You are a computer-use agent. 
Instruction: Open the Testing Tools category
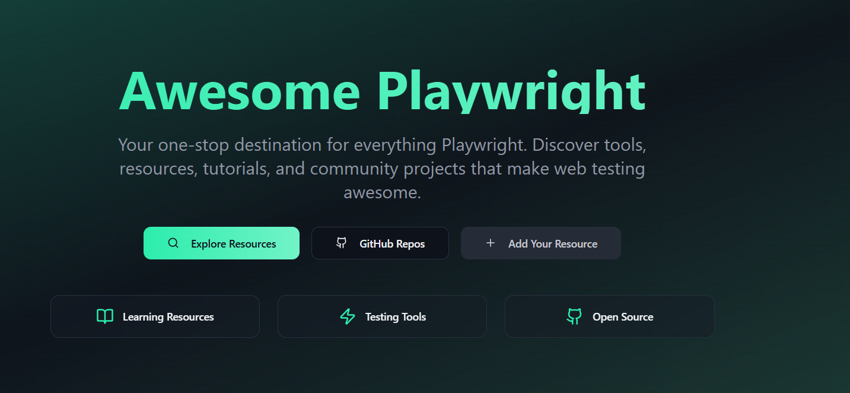pyautogui.click(x=382, y=316)
